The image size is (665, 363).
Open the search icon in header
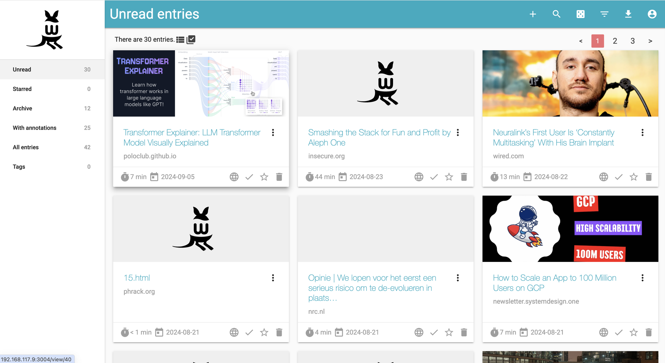(x=557, y=14)
